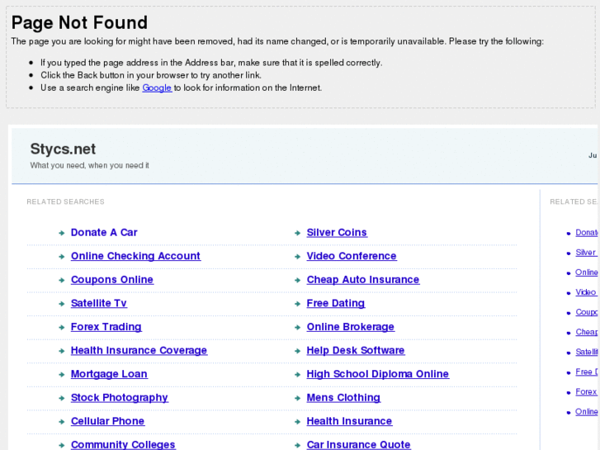
Task: Click the Stycs.net site title
Action: pyautogui.click(x=63, y=149)
